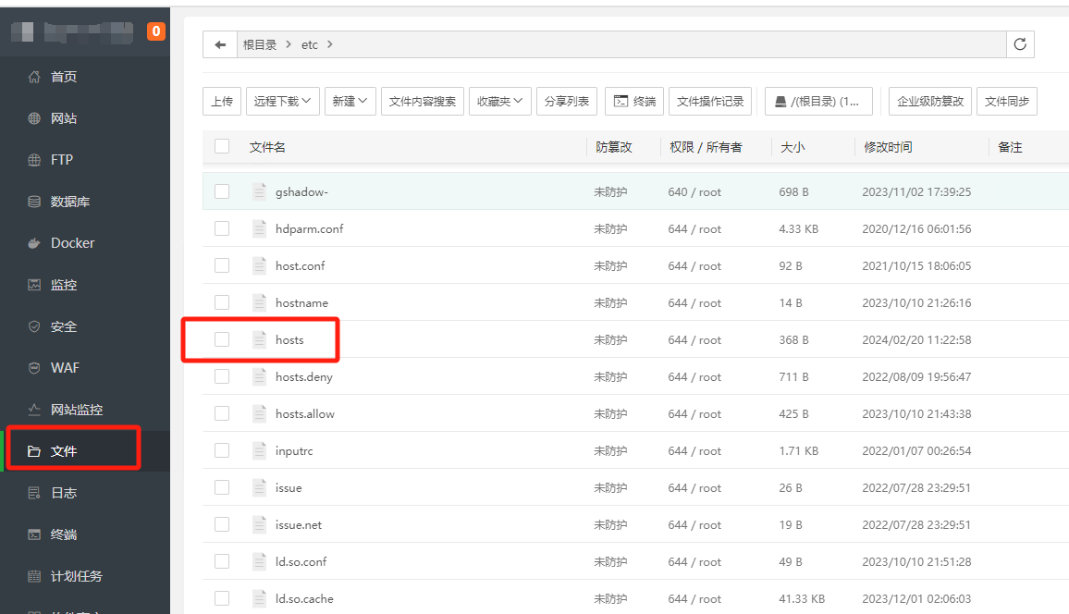Click the file icon beside hosts
Viewport: 1069px width, 614px height.
pyautogui.click(x=259, y=339)
